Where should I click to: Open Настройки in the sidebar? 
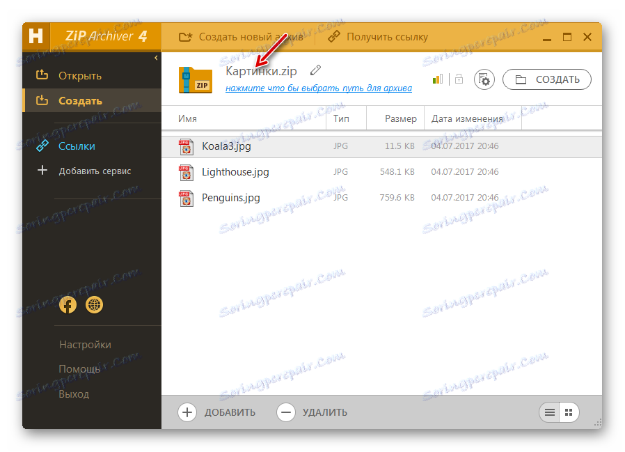pos(85,345)
